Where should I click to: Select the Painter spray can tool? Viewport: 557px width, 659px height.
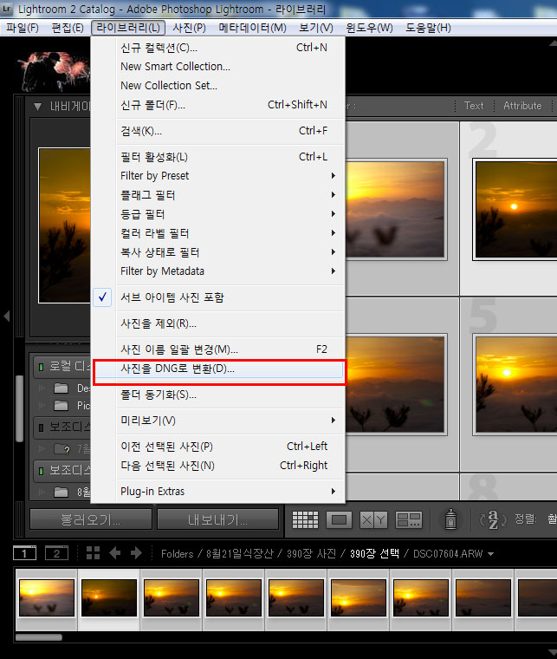(x=451, y=519)
